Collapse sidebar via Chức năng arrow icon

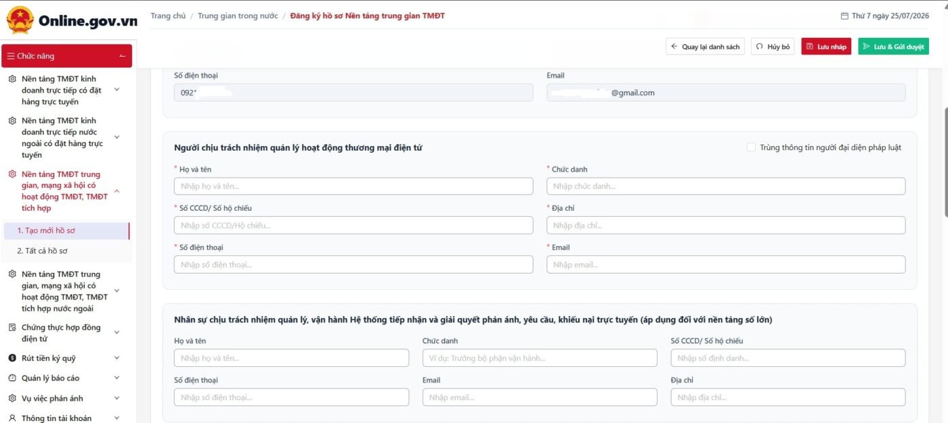[122, 56]
